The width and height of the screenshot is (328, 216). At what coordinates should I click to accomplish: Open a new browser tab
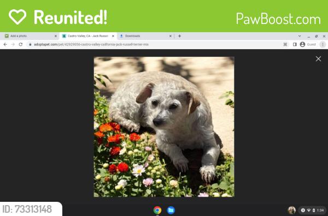click(179, 36)
